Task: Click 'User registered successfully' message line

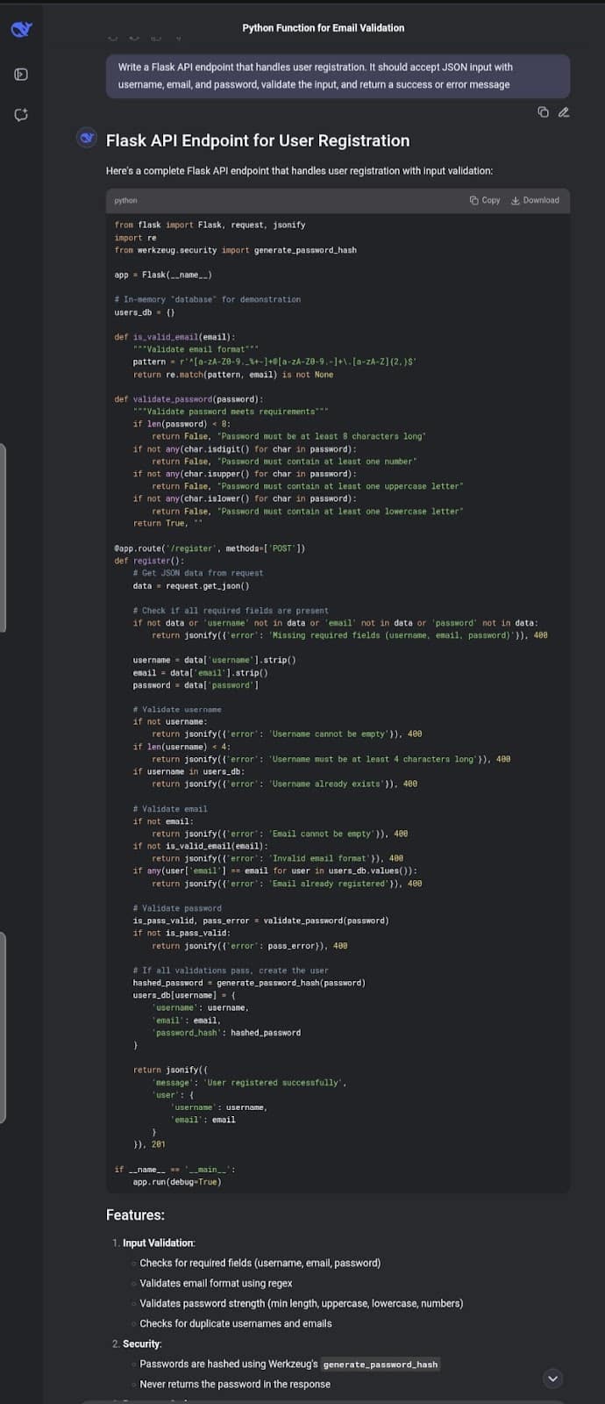Action: tap(249, 1083)
